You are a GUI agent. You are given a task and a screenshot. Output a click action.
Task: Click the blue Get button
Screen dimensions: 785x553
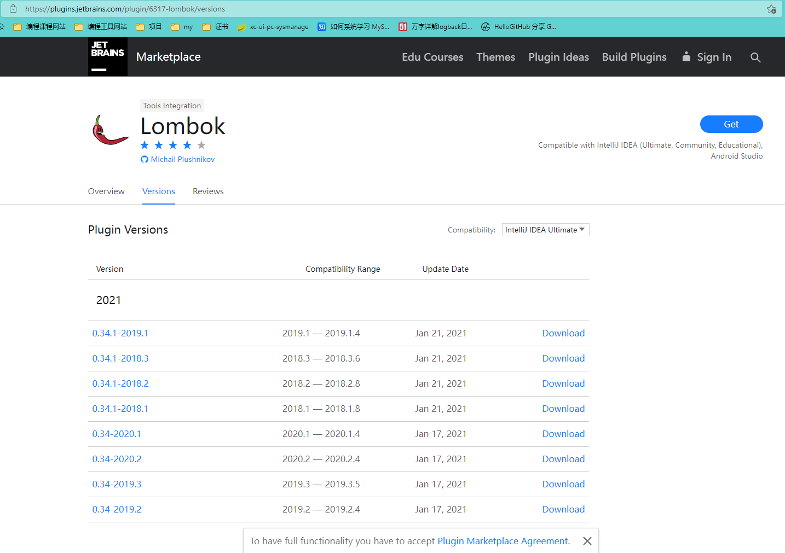pyautogui.click(x=731, y=124)
